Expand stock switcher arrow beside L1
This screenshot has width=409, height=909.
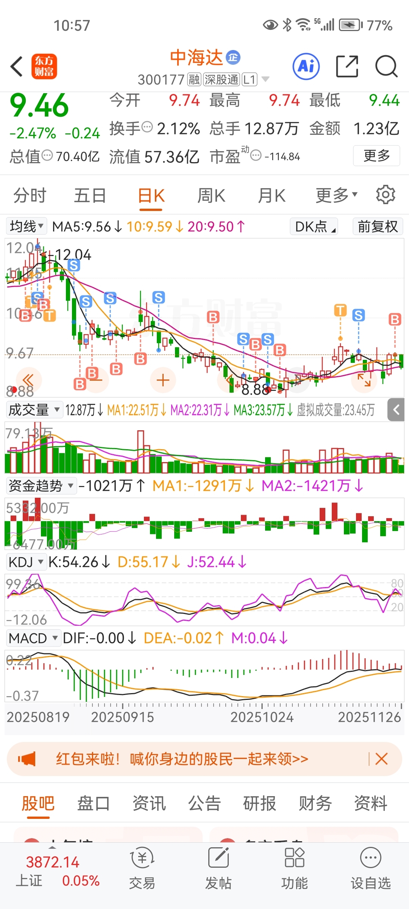tap(265, 79)
